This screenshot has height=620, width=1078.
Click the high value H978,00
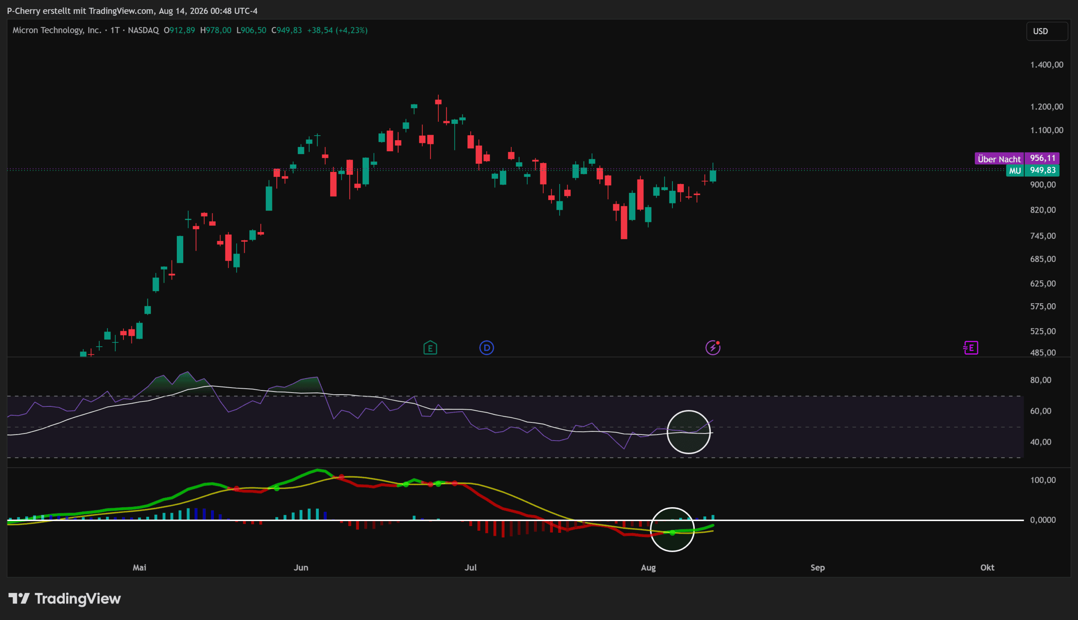point(216,30)
